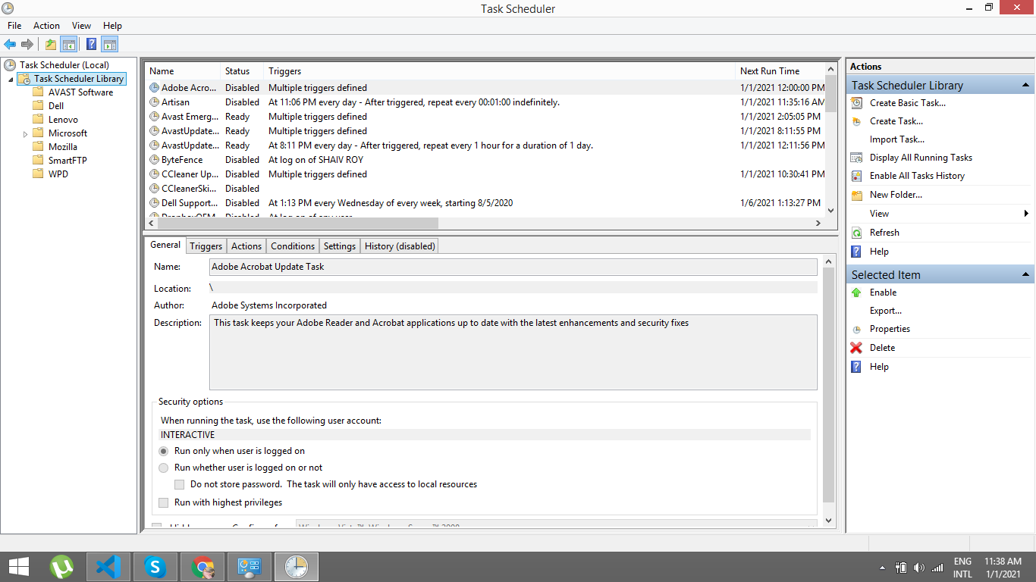Click the Properties clock icon under Selected Item
This screenshot has width=1036, height=582.
click(x=857, y=330)
